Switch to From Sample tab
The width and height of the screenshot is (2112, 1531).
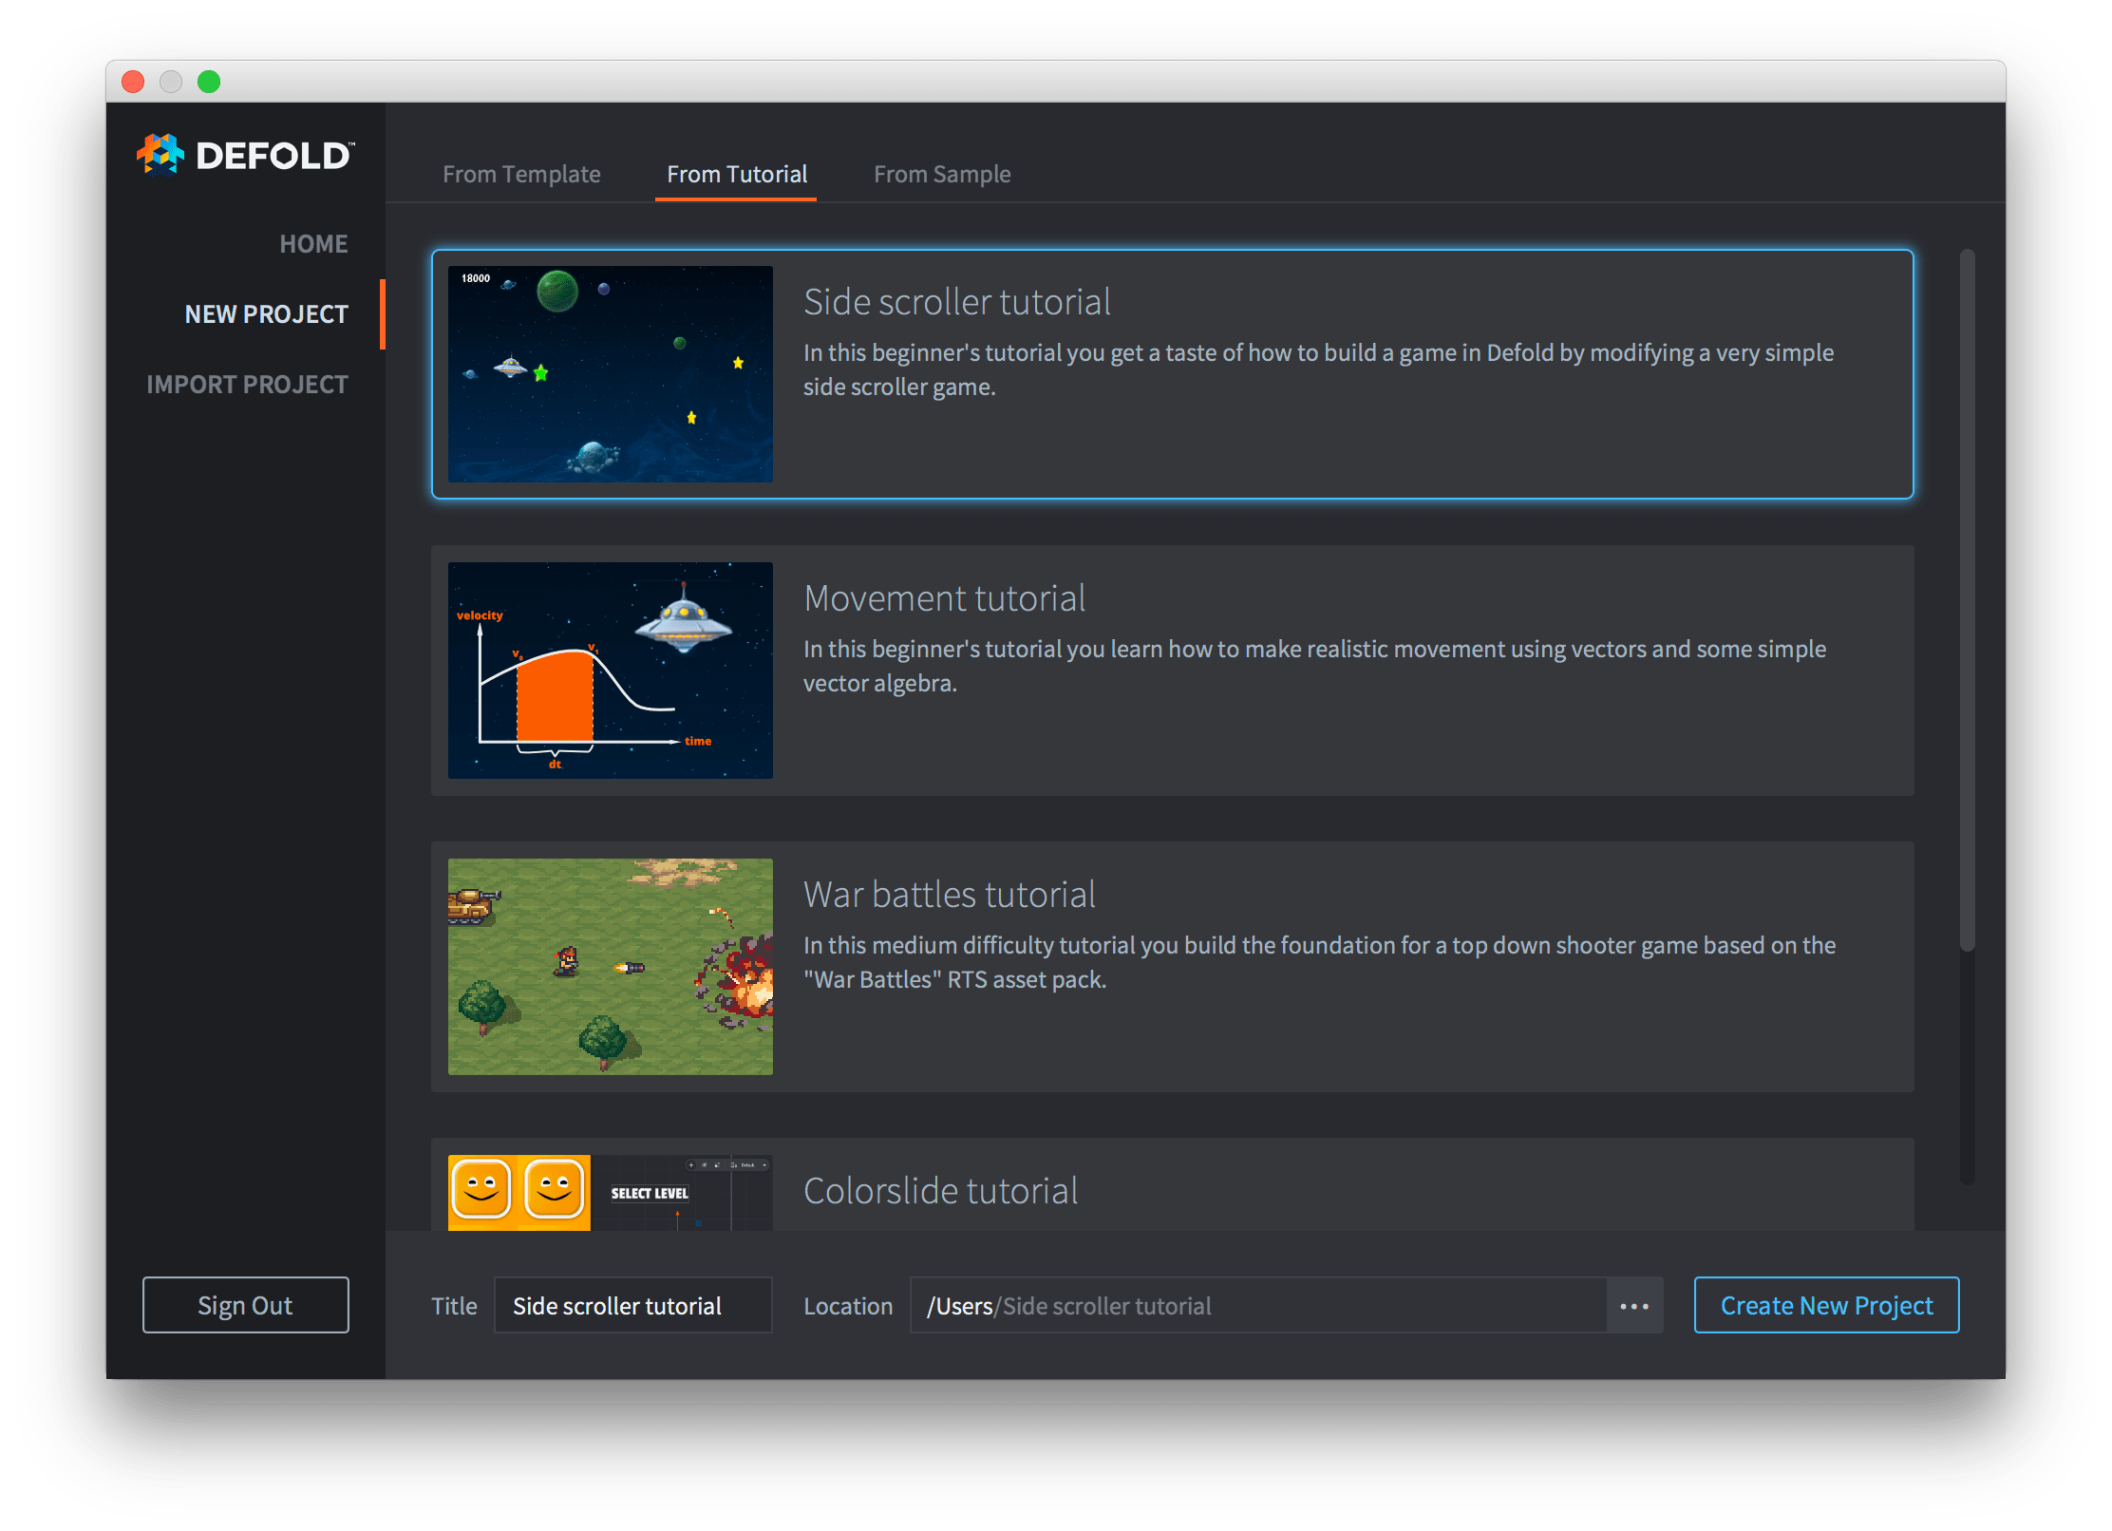[x=941, y=175]
